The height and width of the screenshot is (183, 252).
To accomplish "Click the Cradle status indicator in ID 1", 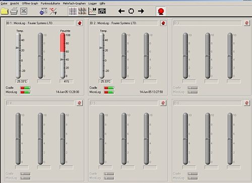I will [25, 88].
